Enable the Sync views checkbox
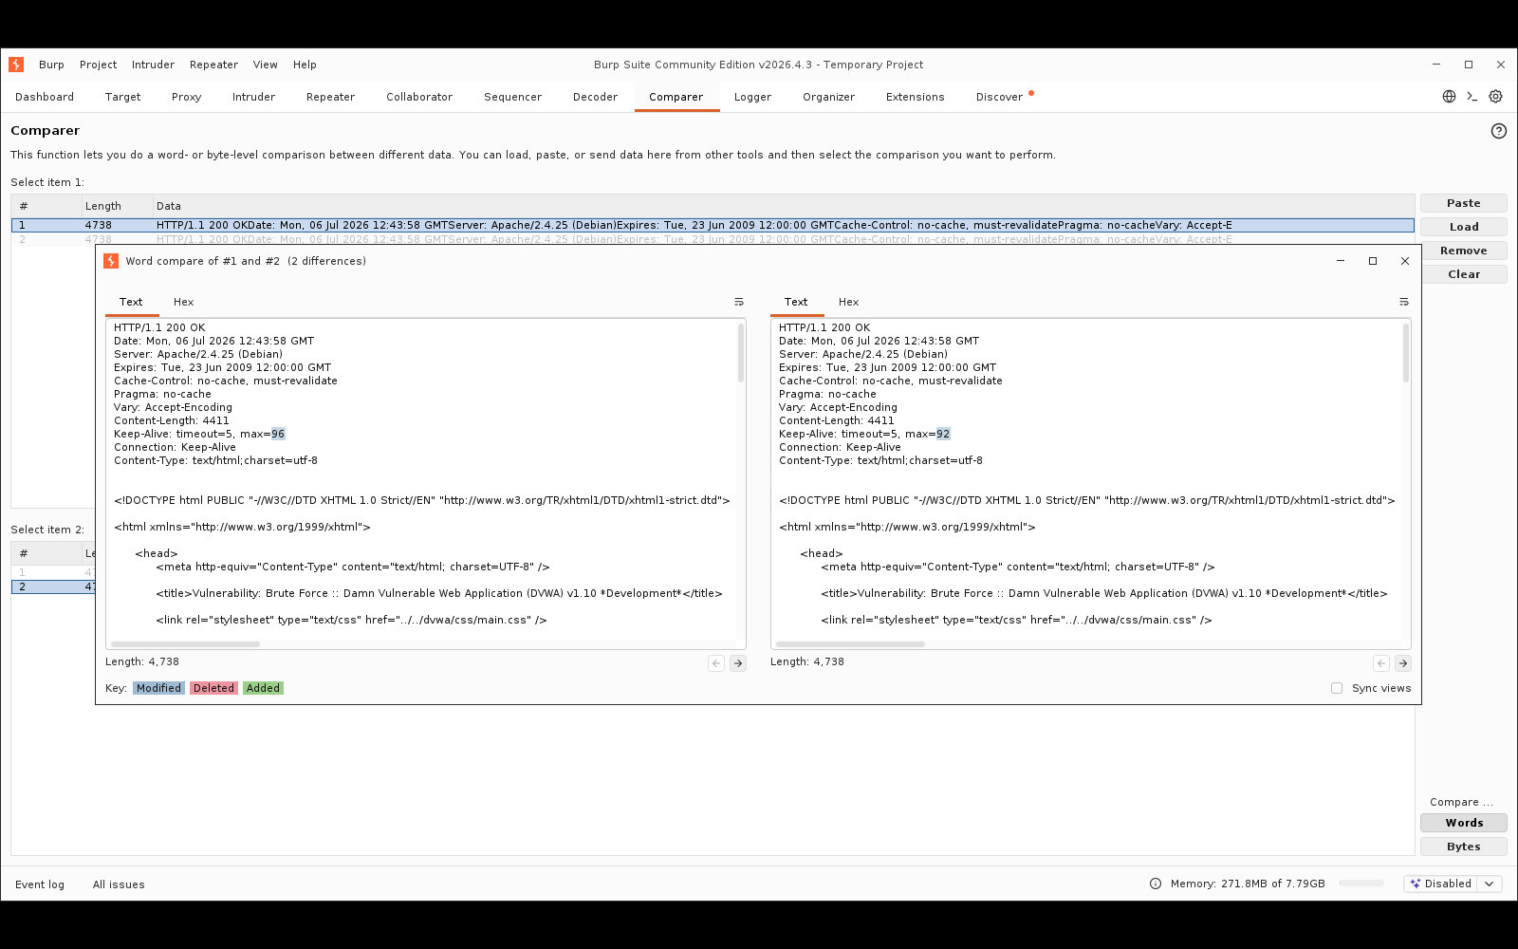 click(1337, 688)
